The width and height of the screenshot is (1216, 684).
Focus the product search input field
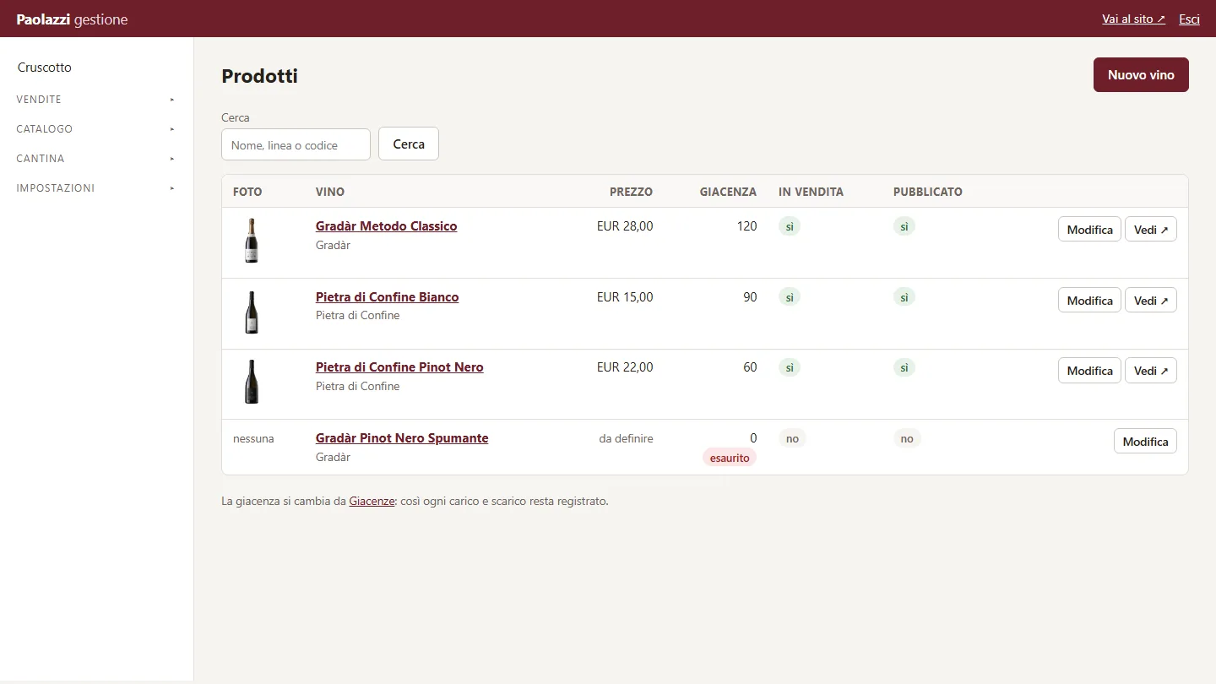tap(296, 144)
